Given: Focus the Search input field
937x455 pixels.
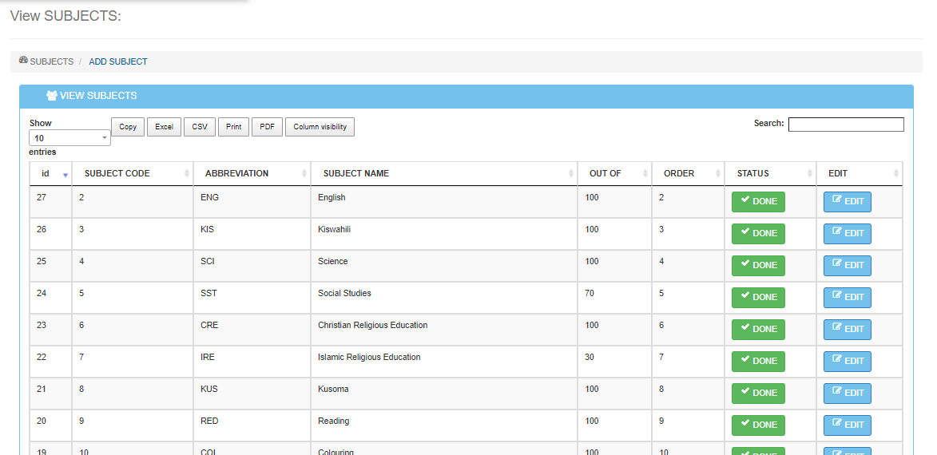Looking at the screenshot, I should coord(845,125).
